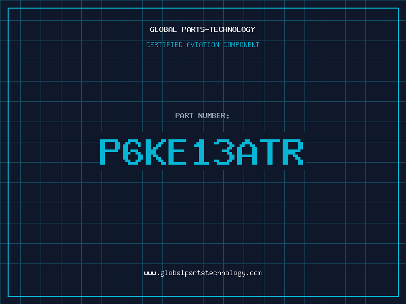Select the P6KE13ATR part number text
Image resolution: width=406 pixels, height=304 pixels.
click(x=201, y=152)
